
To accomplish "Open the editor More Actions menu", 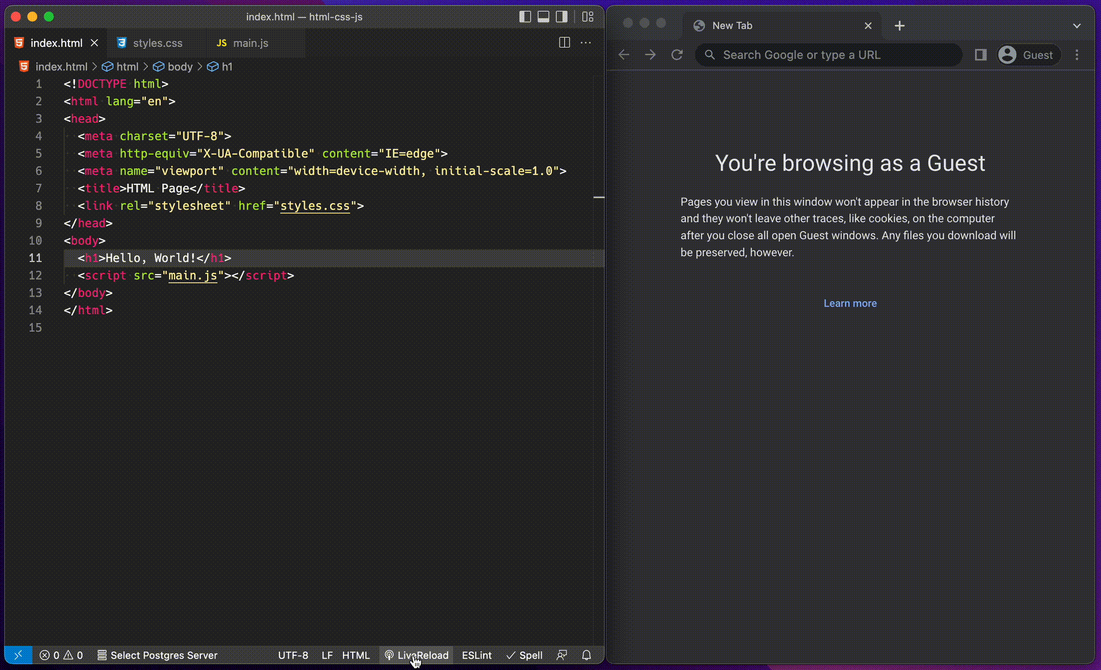I will coord(586,43).
